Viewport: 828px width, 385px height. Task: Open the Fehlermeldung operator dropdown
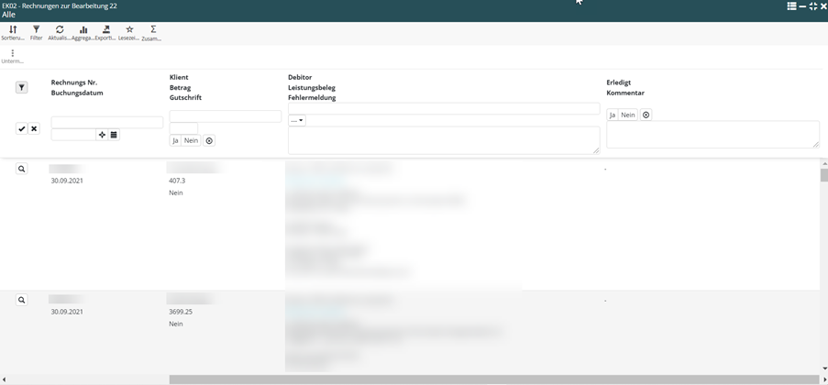tap(297, 121)
